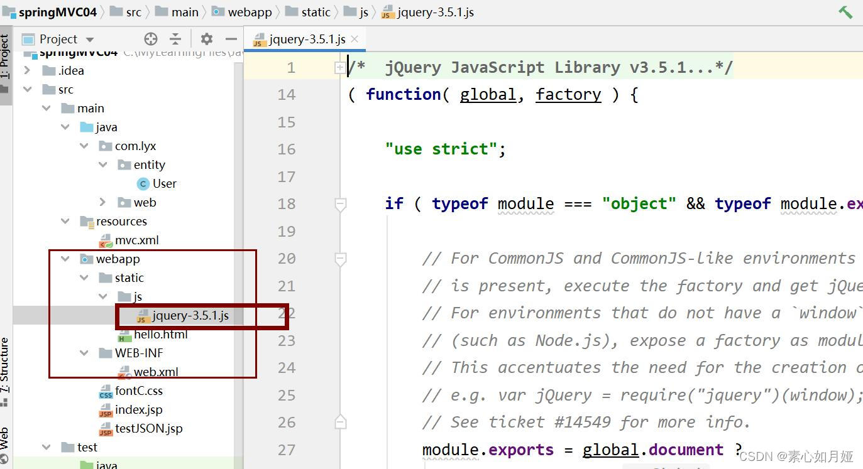This screenshot has height=469, width=863.
Task: Click module.exports on line 27
Action: click(x=488, y=450)
